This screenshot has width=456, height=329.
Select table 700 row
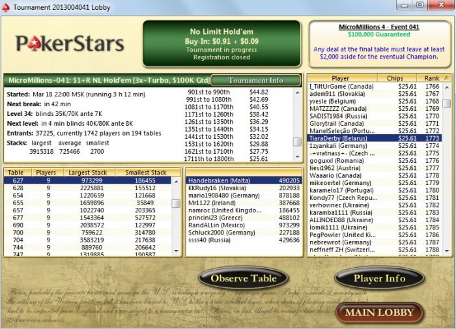(x=87, y=233)
